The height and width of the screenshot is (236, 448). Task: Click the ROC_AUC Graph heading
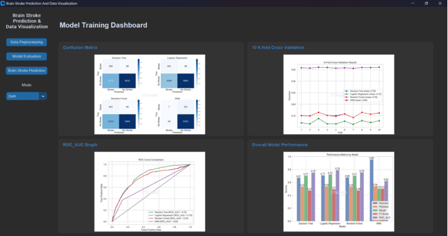pos(80,145)
